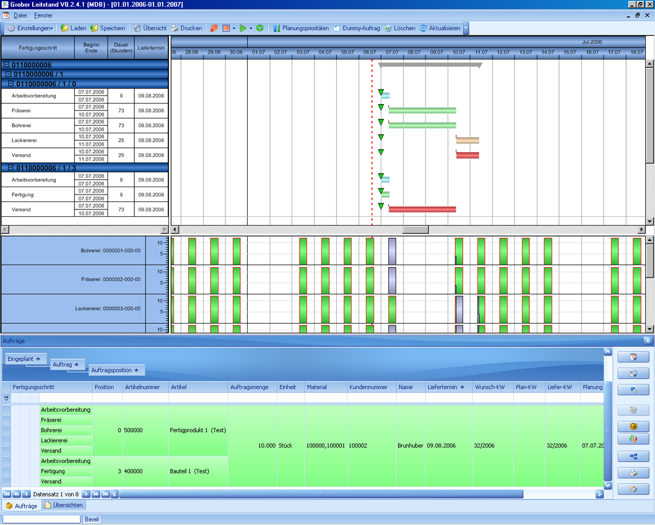Click the Laden toolbar icon
Image resolution: width=655 pixels, height=525 pixels.
pyautogui.click(x=64, y=29)
